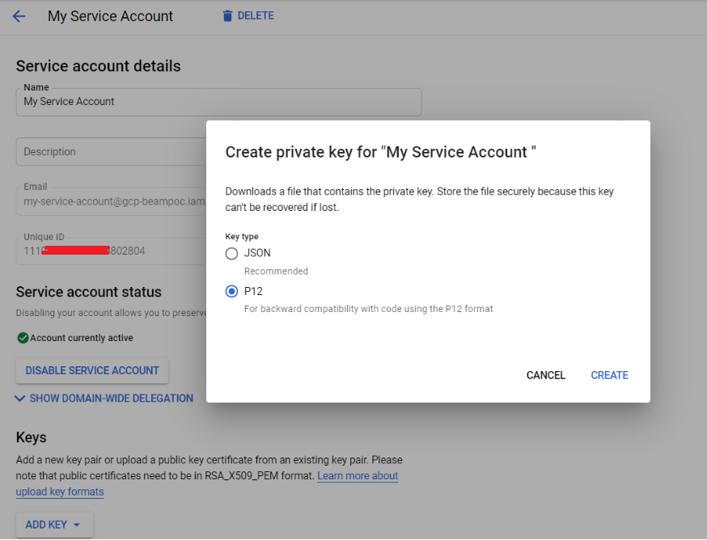Select the P12 key type radio button
Image resolution: width=707 pixels, height=540 pixels.
pos(232,291)
